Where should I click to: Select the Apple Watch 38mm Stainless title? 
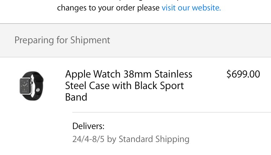point(129,85)
